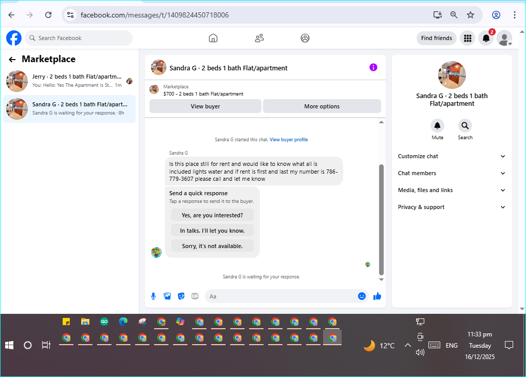The image size is (526, 377).
Task: Open the Facebook menu grid icon
Action: coord(467,38)
